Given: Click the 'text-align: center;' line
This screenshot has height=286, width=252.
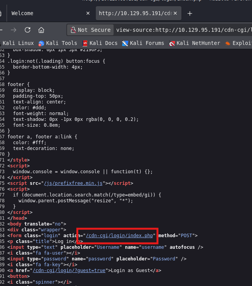Looking at the screenshot, I should coord(40,102).
